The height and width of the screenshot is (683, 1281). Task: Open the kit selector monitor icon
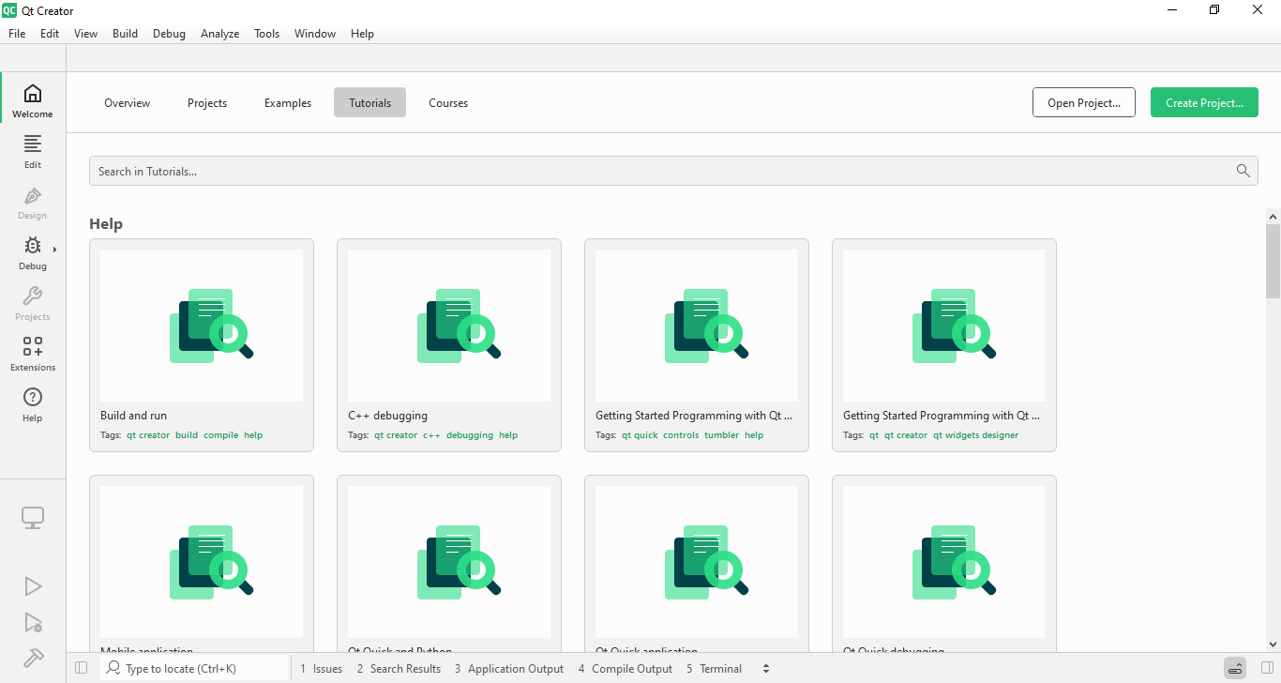(x=33, y=518)
